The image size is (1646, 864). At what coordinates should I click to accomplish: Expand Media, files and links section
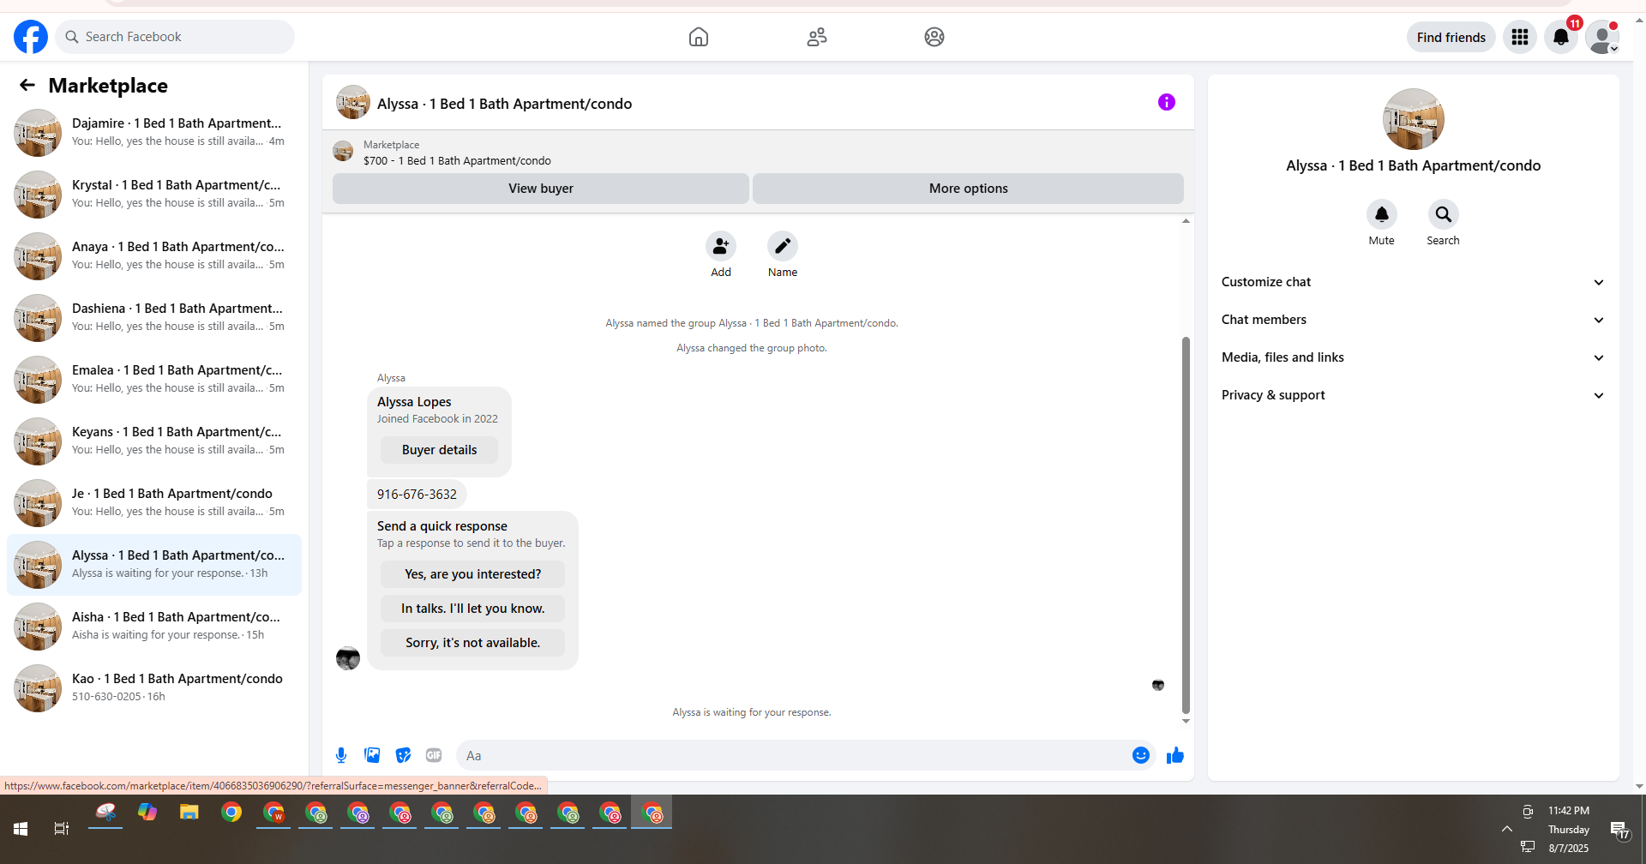coord(1413,357)
